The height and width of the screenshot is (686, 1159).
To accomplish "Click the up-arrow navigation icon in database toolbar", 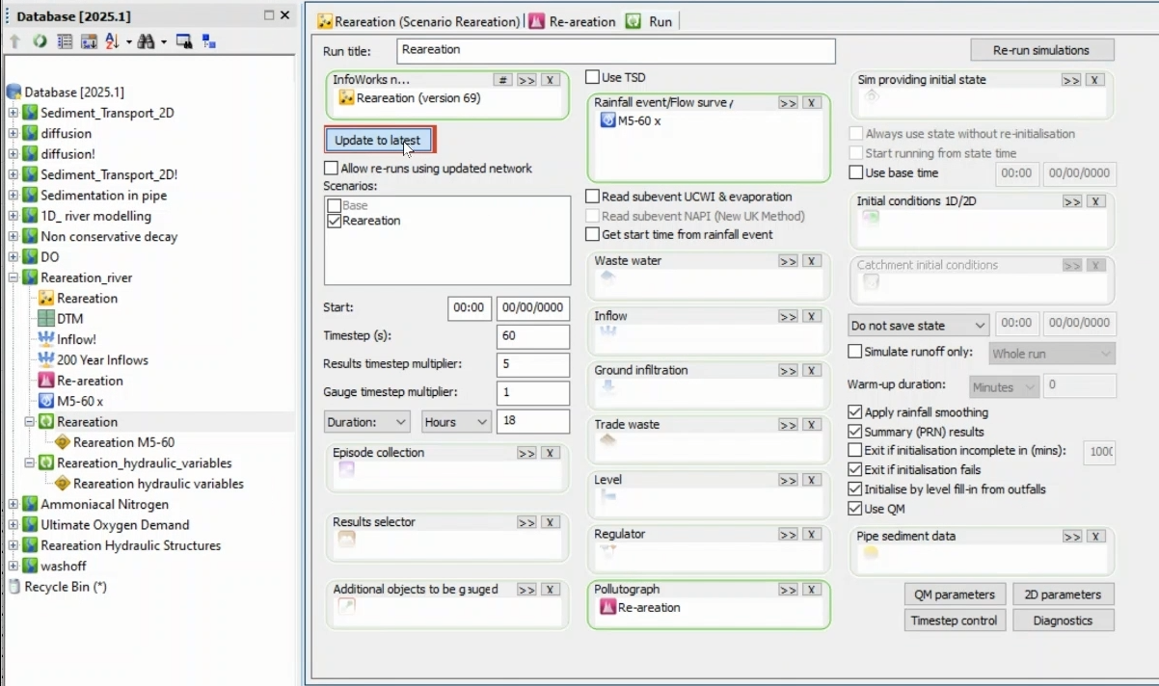I will (14, 43).
